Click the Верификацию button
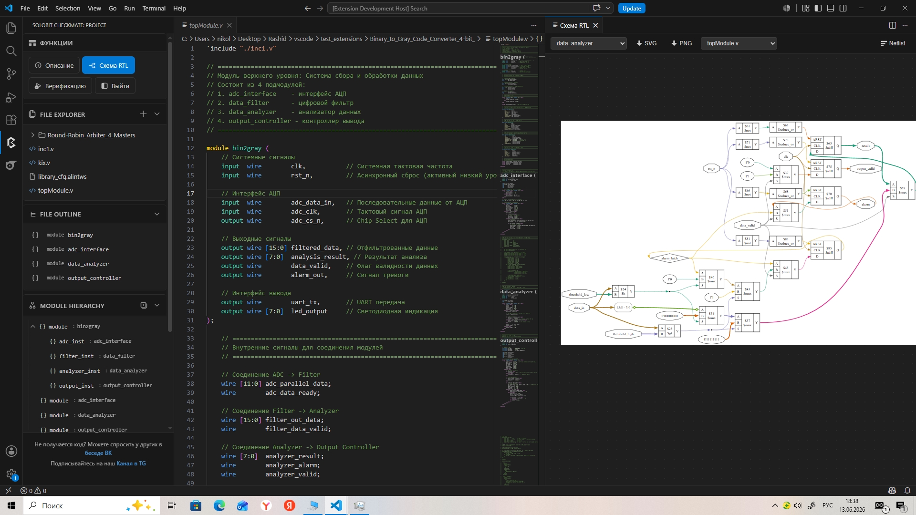Image resolution: width=916 pixels, height=515 pixels. (60, 86)
